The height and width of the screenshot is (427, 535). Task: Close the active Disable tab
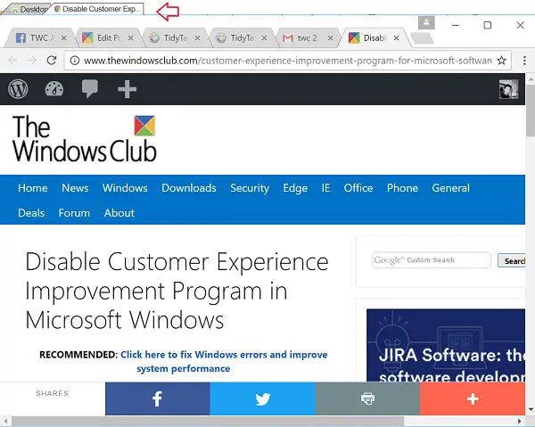(x=396, y=38)
